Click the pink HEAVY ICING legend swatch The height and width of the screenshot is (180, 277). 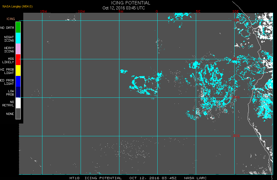18,49
